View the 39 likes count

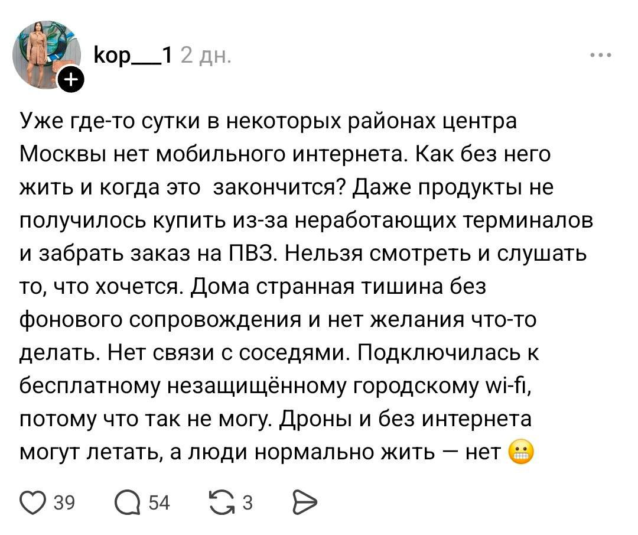tap(63, 503)
